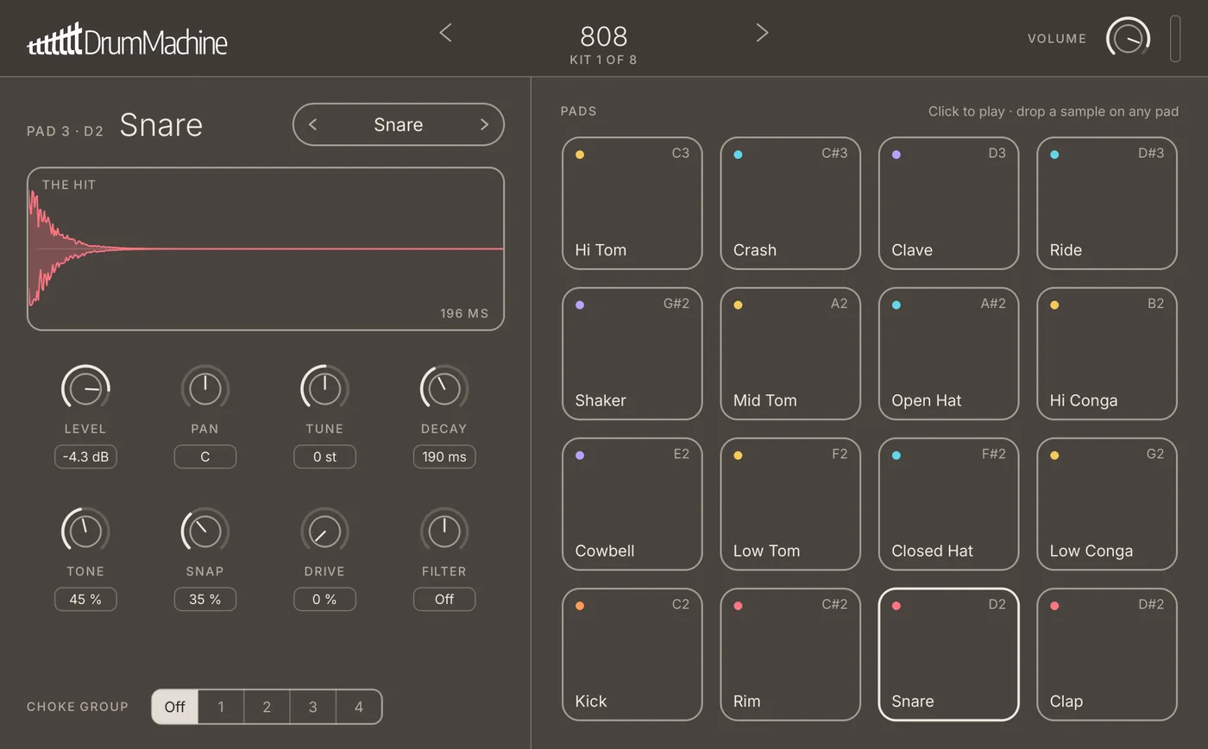The width and height of the screenshot is (1208, 749).
Task: Click the snare waveform display
Action: tap(266, 249)
